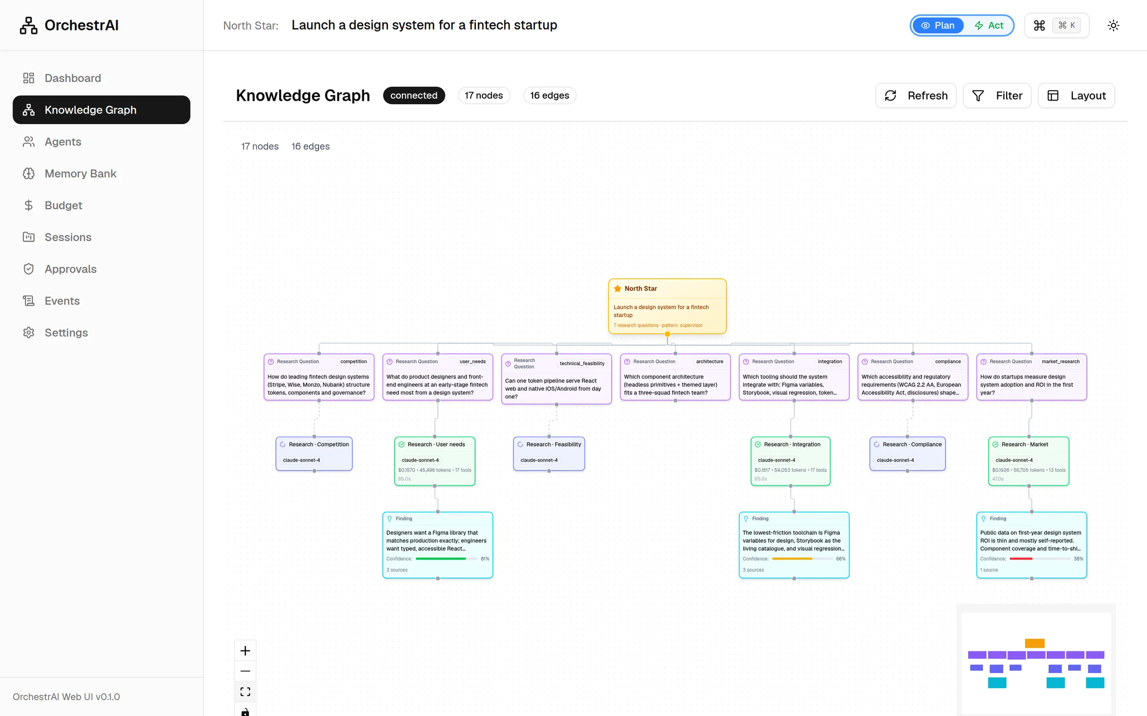The height and width of the screenshot is (716, 1147).
Task: Refresh the knowledge graph
Action: coord(916,95)
